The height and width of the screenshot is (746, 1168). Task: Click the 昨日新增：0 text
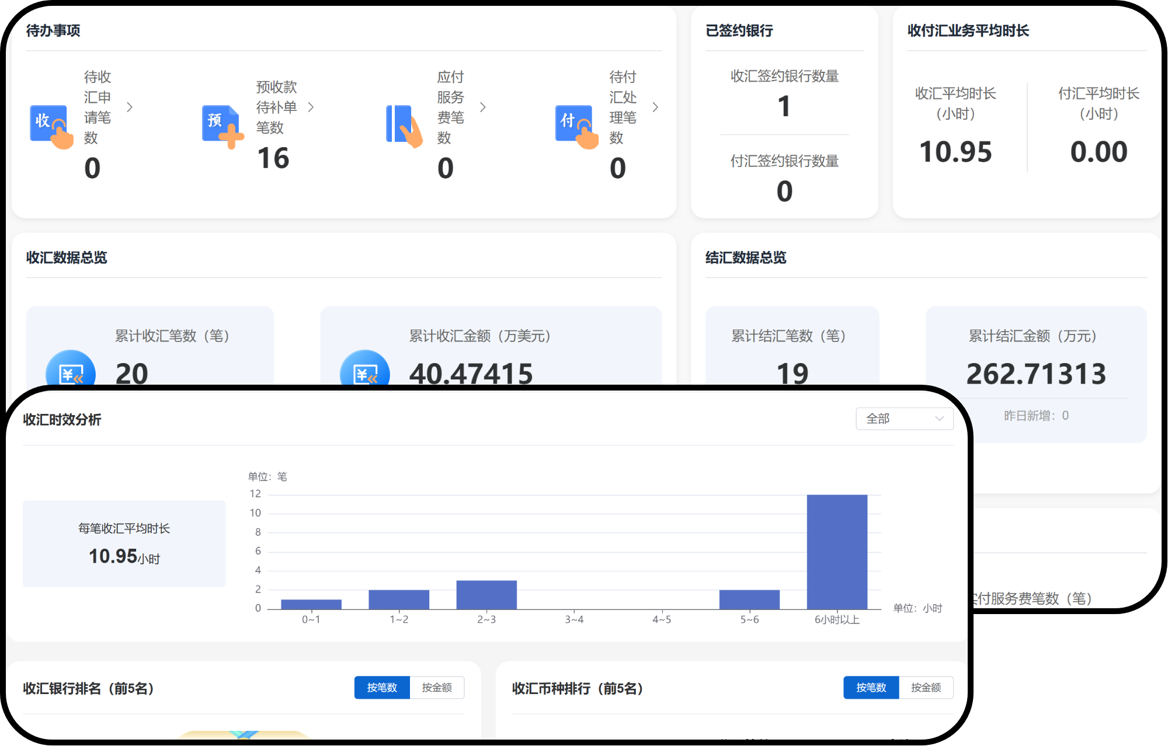pos(1036,416)
